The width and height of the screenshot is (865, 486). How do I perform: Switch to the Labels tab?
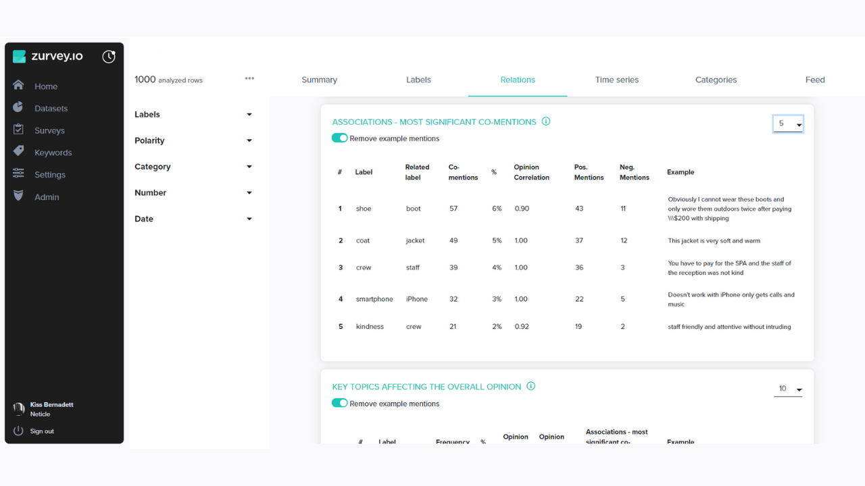click(x=418, y=80)
